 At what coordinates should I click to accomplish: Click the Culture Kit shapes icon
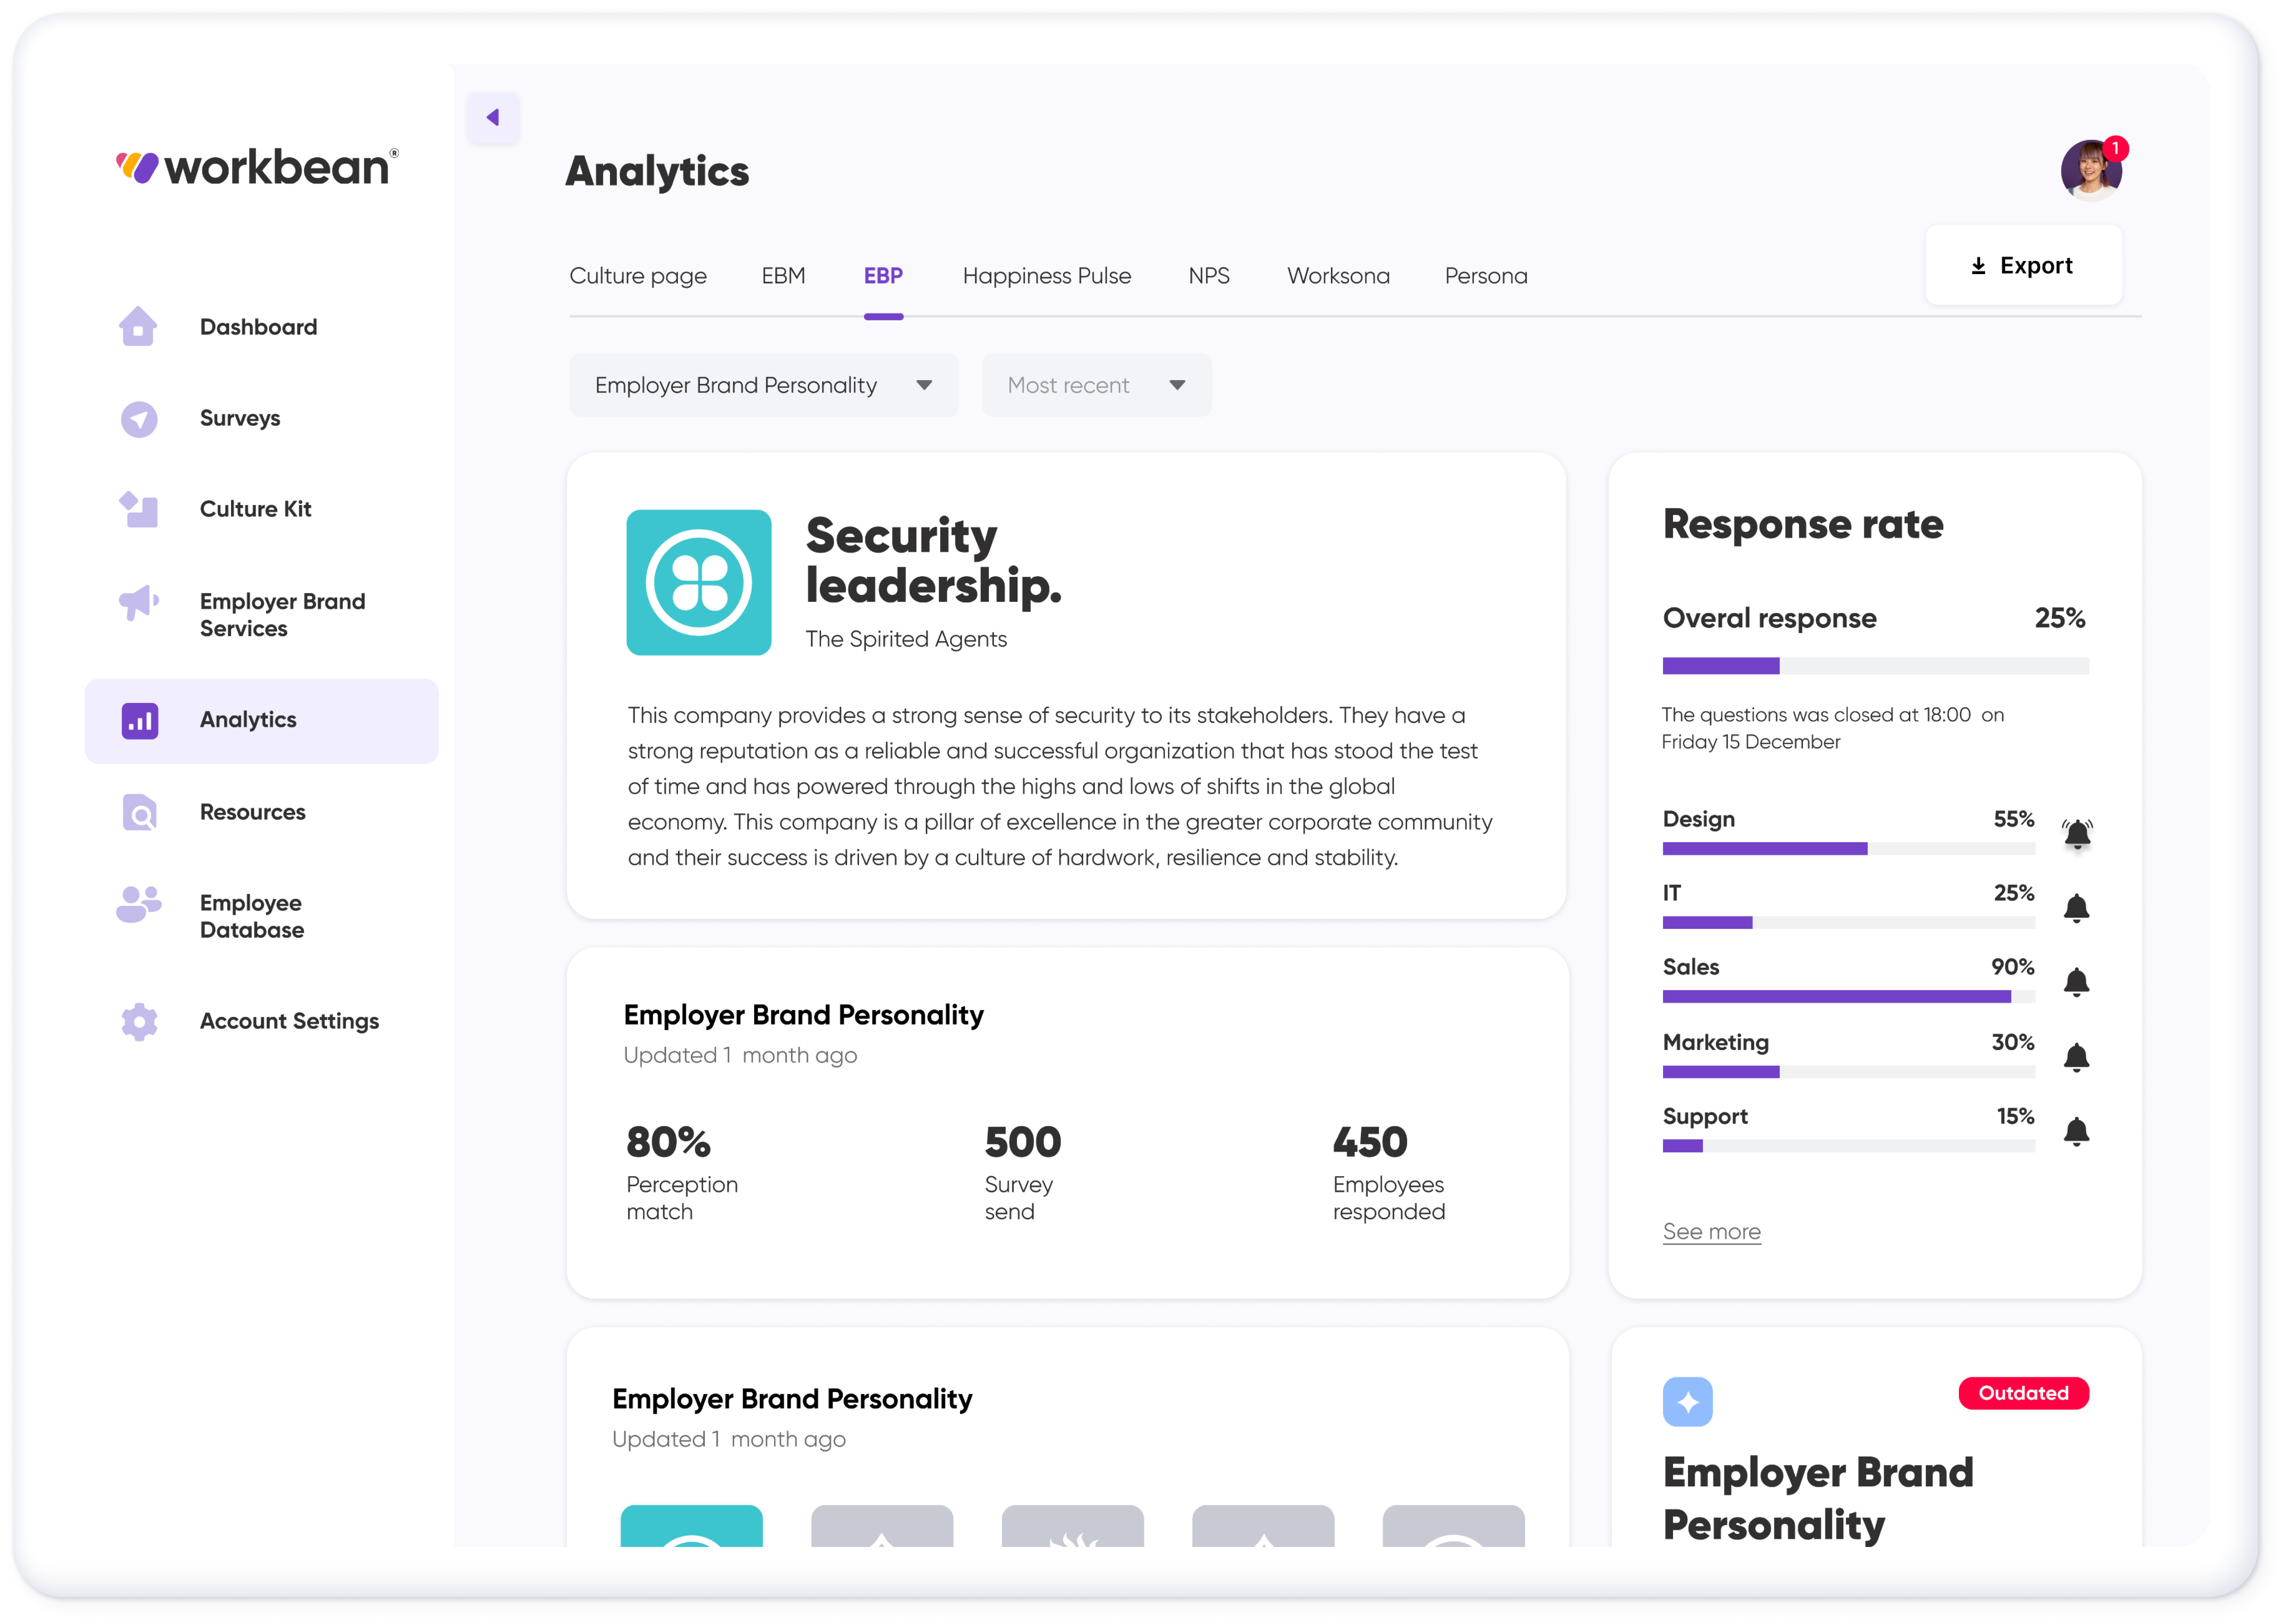(x=139, y=510)
